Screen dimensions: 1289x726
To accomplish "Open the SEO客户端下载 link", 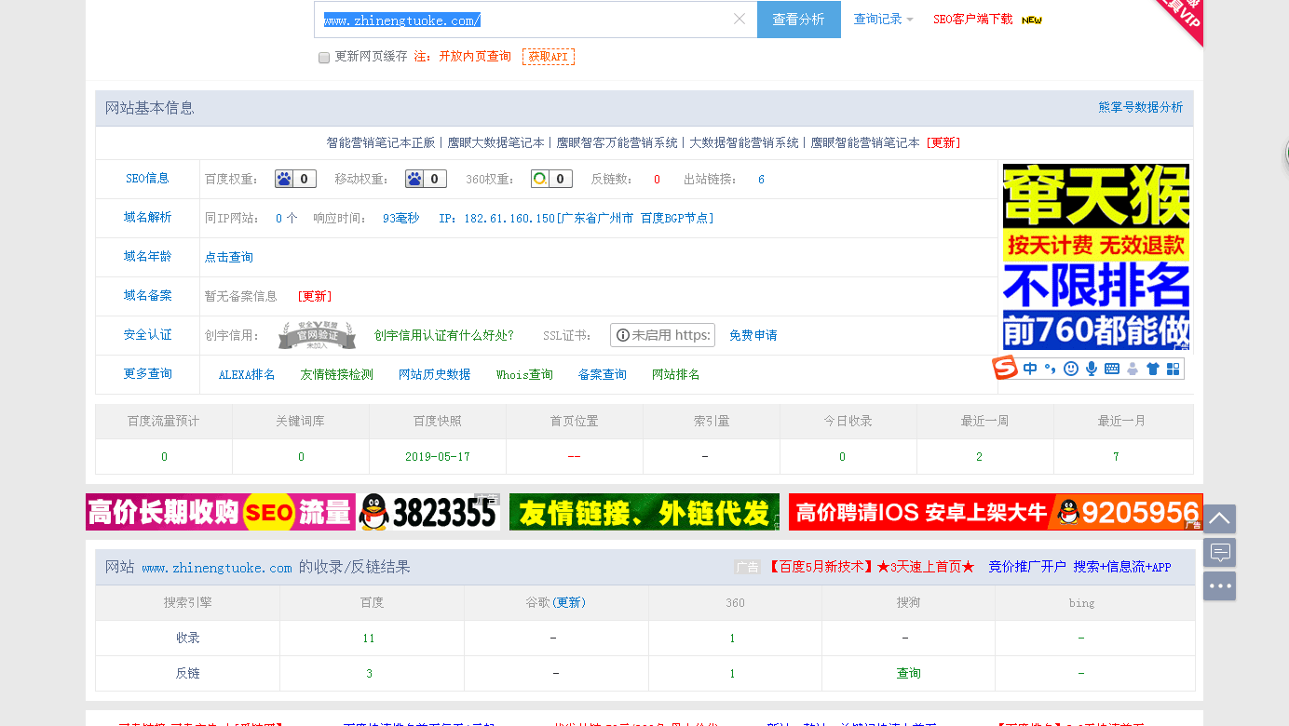I will click(972, 19).
